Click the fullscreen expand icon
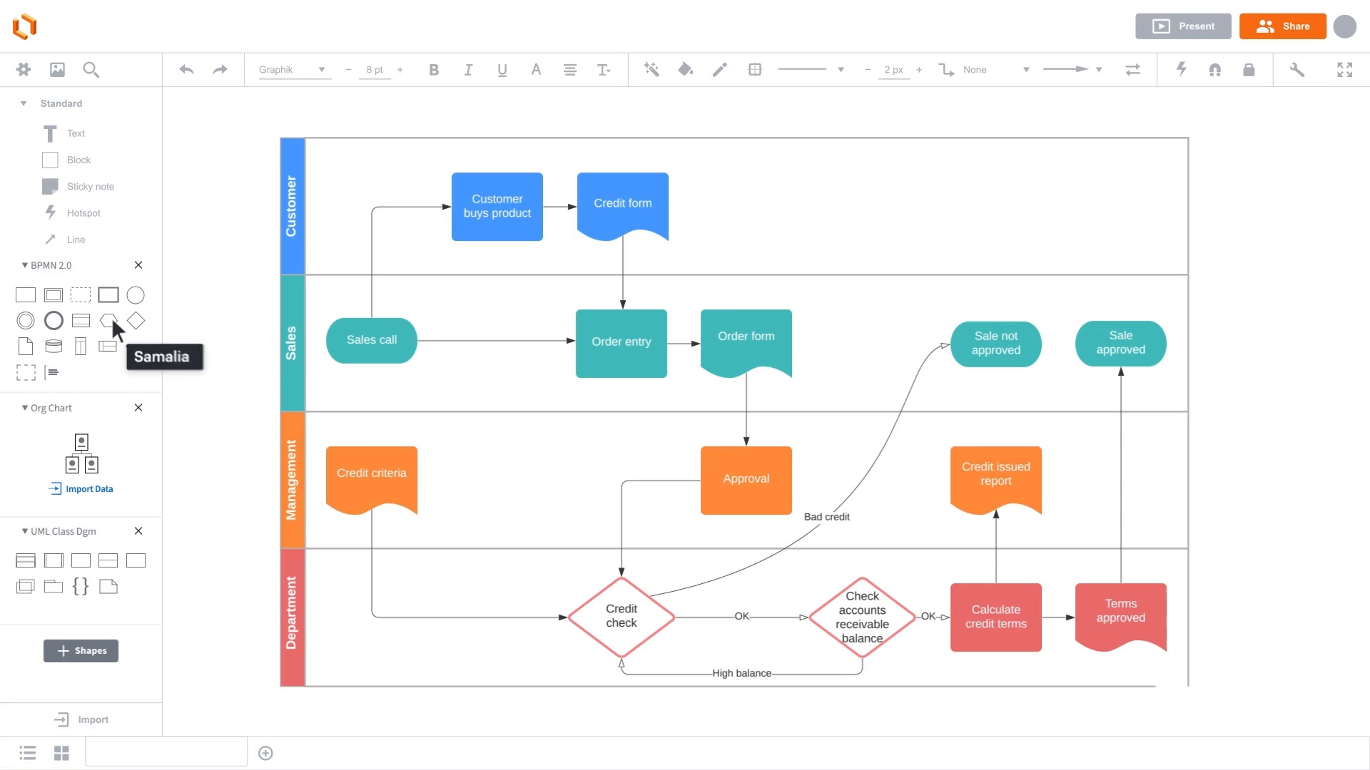Screen dimensions: 1370x770 point(1344,70)
